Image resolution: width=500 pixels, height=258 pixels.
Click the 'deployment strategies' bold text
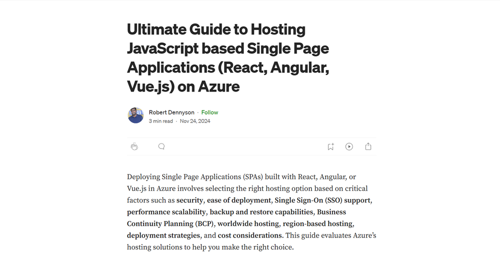coord(163,235)
